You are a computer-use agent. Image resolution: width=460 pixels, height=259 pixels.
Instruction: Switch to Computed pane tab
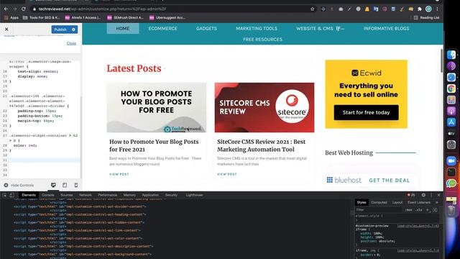coord(379,202)
